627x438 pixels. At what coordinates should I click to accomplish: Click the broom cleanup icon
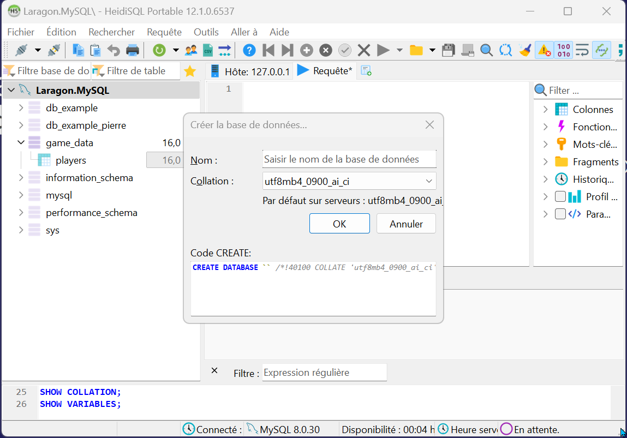coord(525,51)
